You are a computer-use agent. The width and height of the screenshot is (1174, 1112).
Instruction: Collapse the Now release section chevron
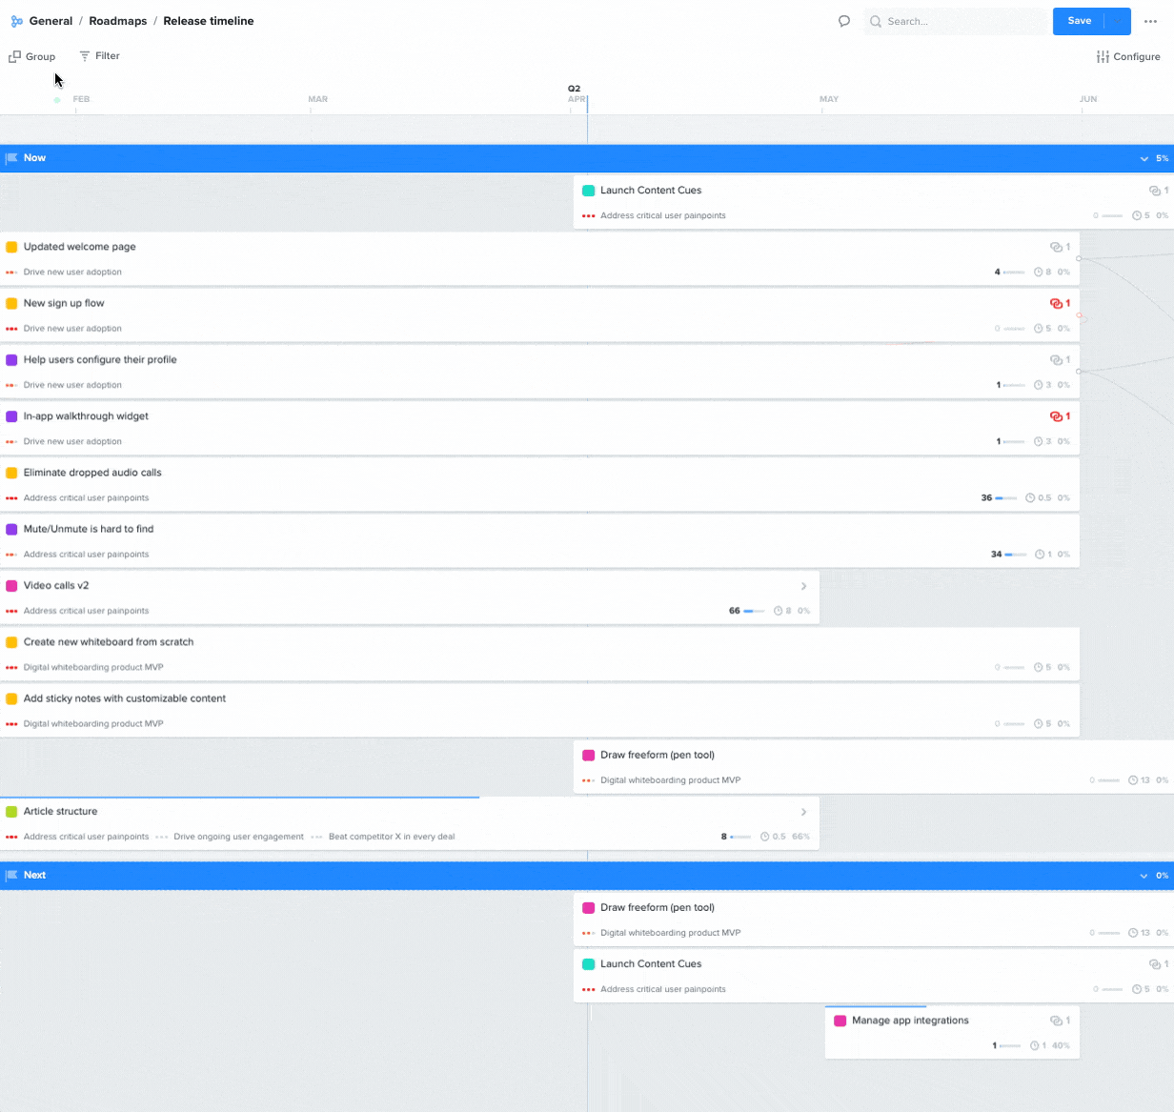1144,158
